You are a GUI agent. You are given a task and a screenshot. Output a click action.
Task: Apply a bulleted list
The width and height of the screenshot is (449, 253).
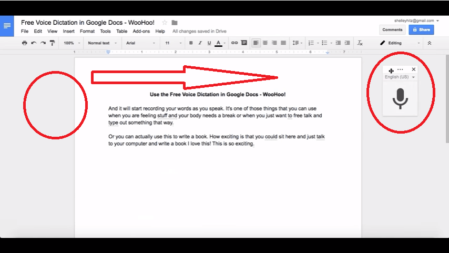coord(324,43)
